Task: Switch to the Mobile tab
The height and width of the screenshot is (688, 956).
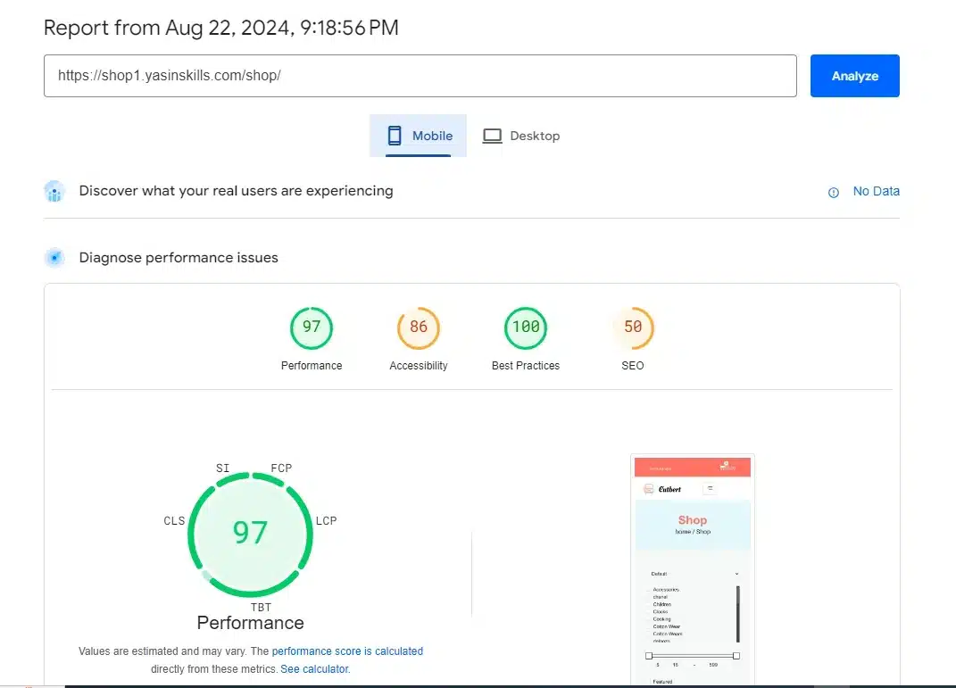Action: [419, 136]
